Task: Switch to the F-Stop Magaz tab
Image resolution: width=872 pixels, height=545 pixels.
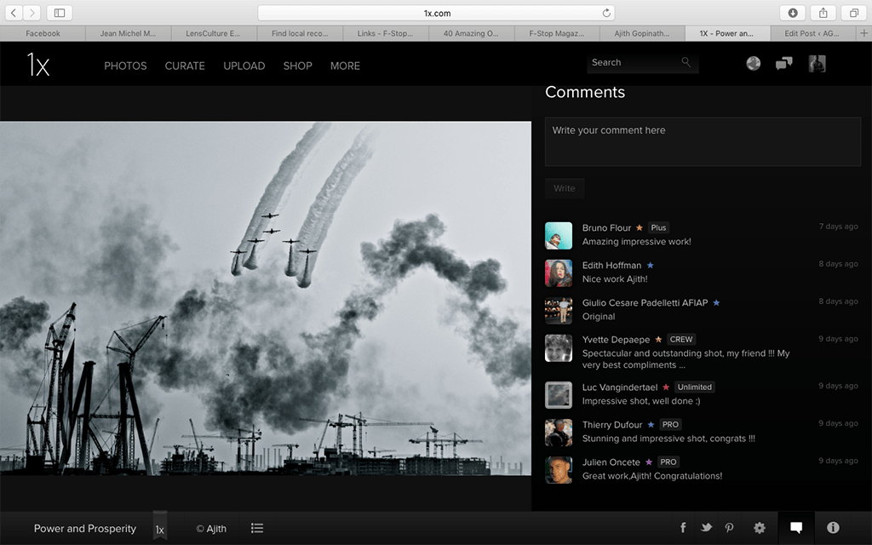Action: tap(557, 33)
